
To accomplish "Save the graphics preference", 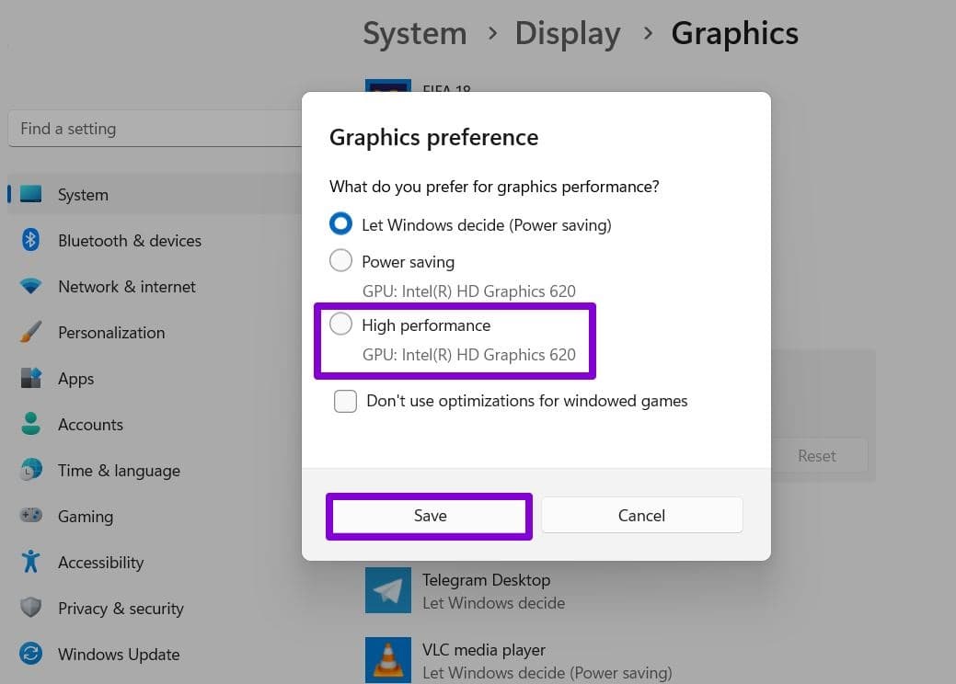I will [x=430, y=516].
